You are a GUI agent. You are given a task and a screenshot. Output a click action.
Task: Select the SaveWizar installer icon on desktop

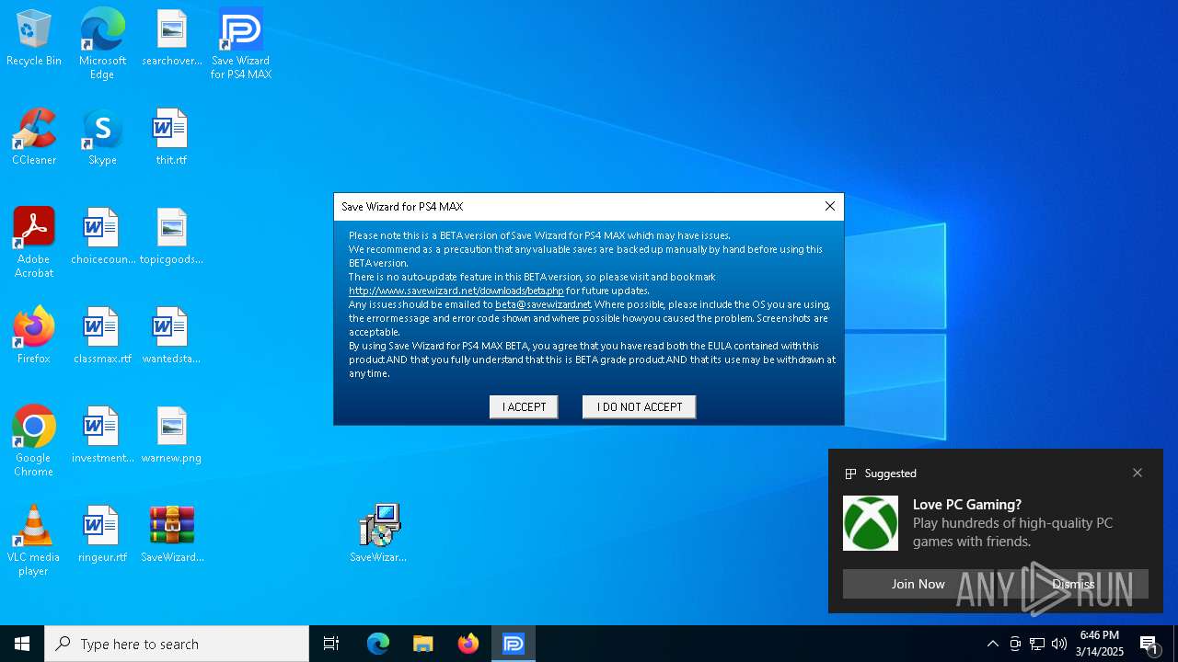coord(378,533)
